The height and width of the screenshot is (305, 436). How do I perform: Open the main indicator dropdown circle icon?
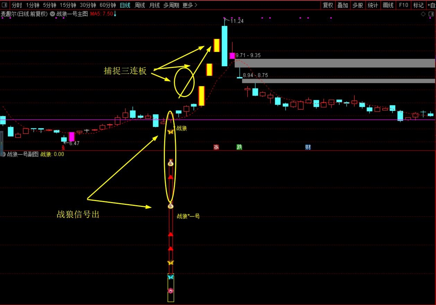[x=52, y=14]
